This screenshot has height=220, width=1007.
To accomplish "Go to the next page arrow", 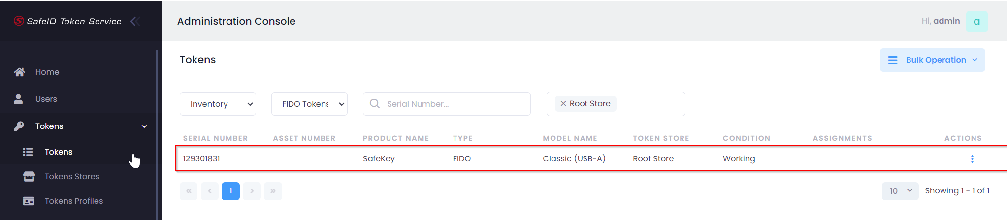I will click(x=252, y=191).
